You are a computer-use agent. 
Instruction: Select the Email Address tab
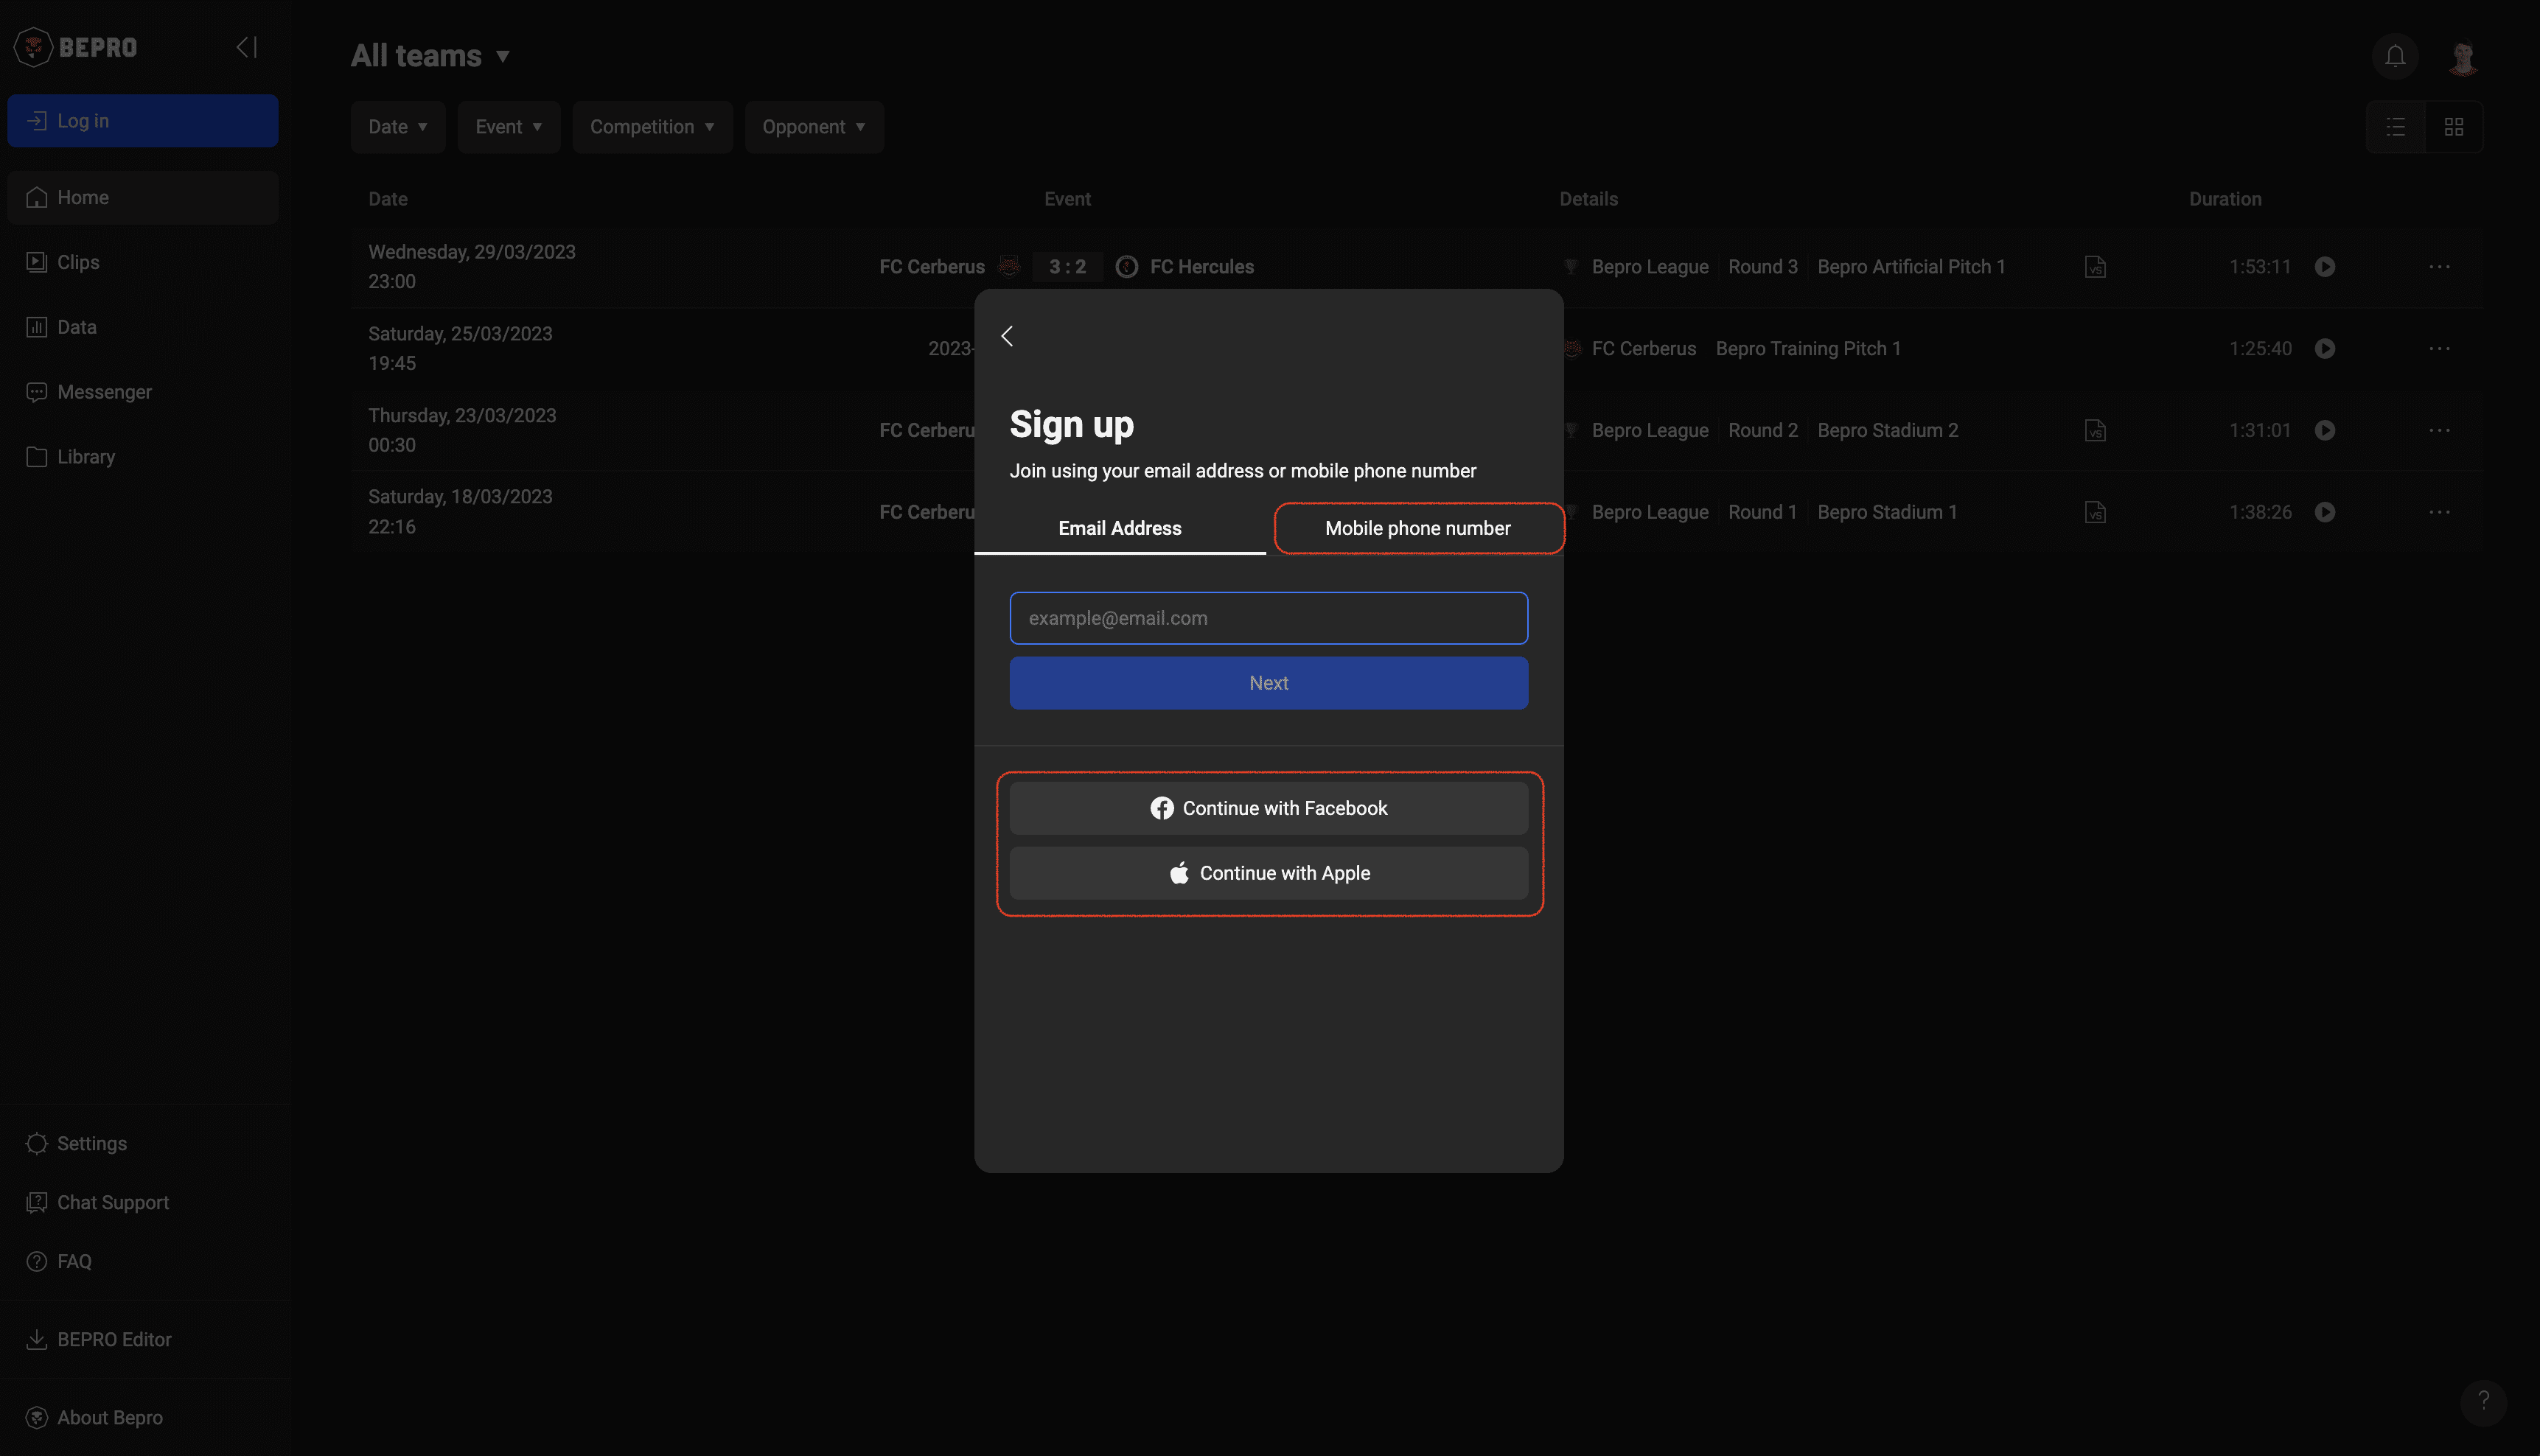click(x=1119, y=528)
